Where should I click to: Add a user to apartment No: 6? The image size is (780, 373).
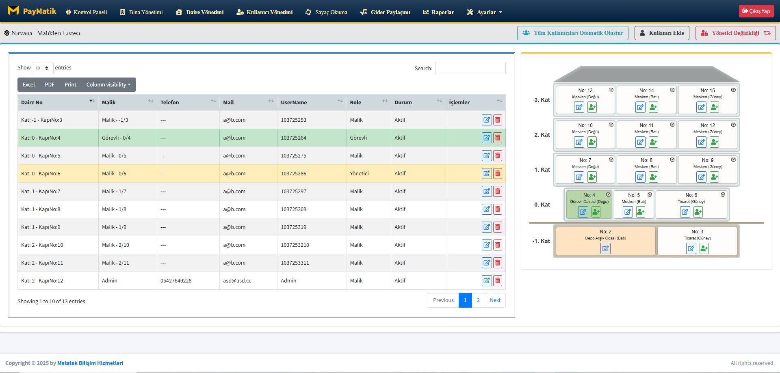(x=698, y=212)
